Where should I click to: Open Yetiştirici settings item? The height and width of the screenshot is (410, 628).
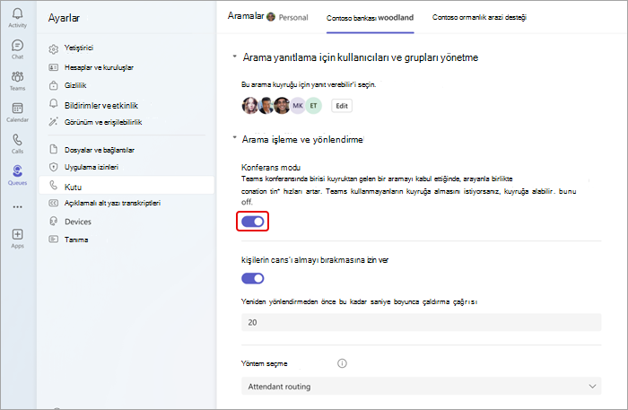[79, 48]
